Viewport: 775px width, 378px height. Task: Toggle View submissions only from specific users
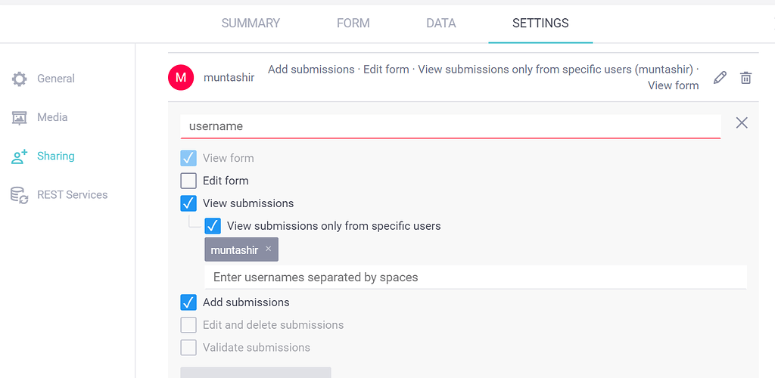(x=213, y=226)
